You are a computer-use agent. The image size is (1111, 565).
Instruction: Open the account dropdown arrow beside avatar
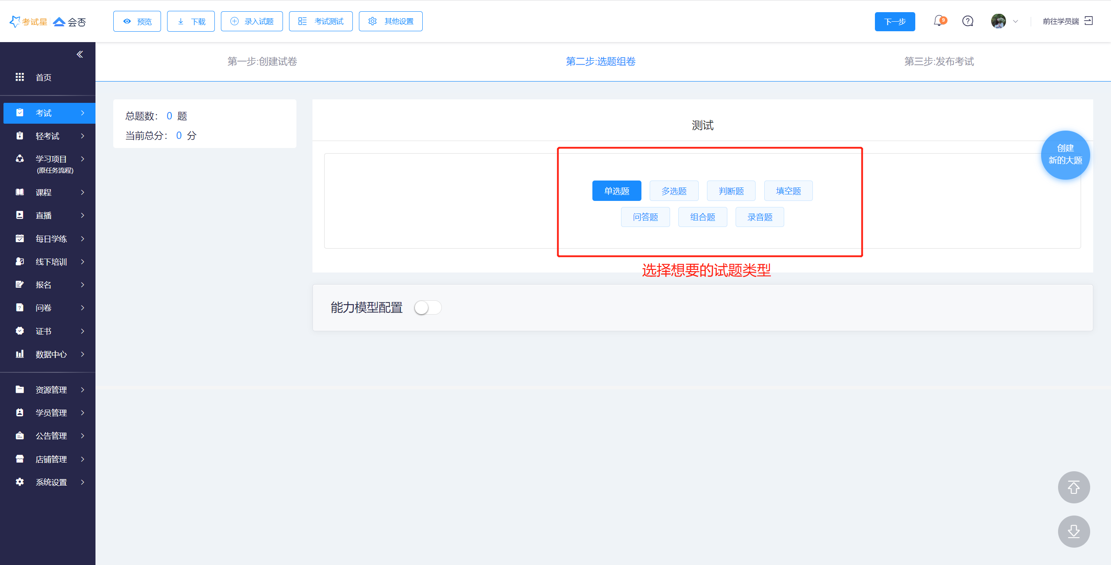1016,21
